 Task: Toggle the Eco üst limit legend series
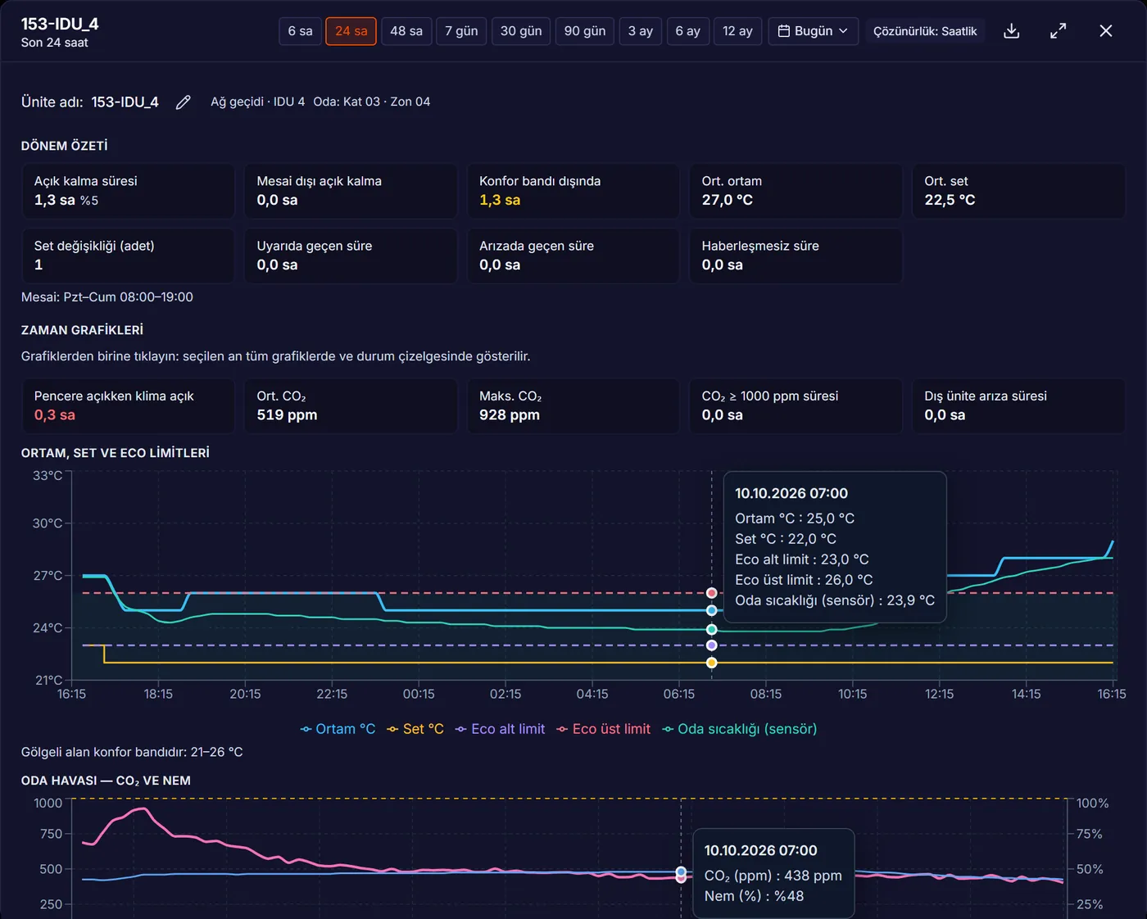(x=603, y=729)
